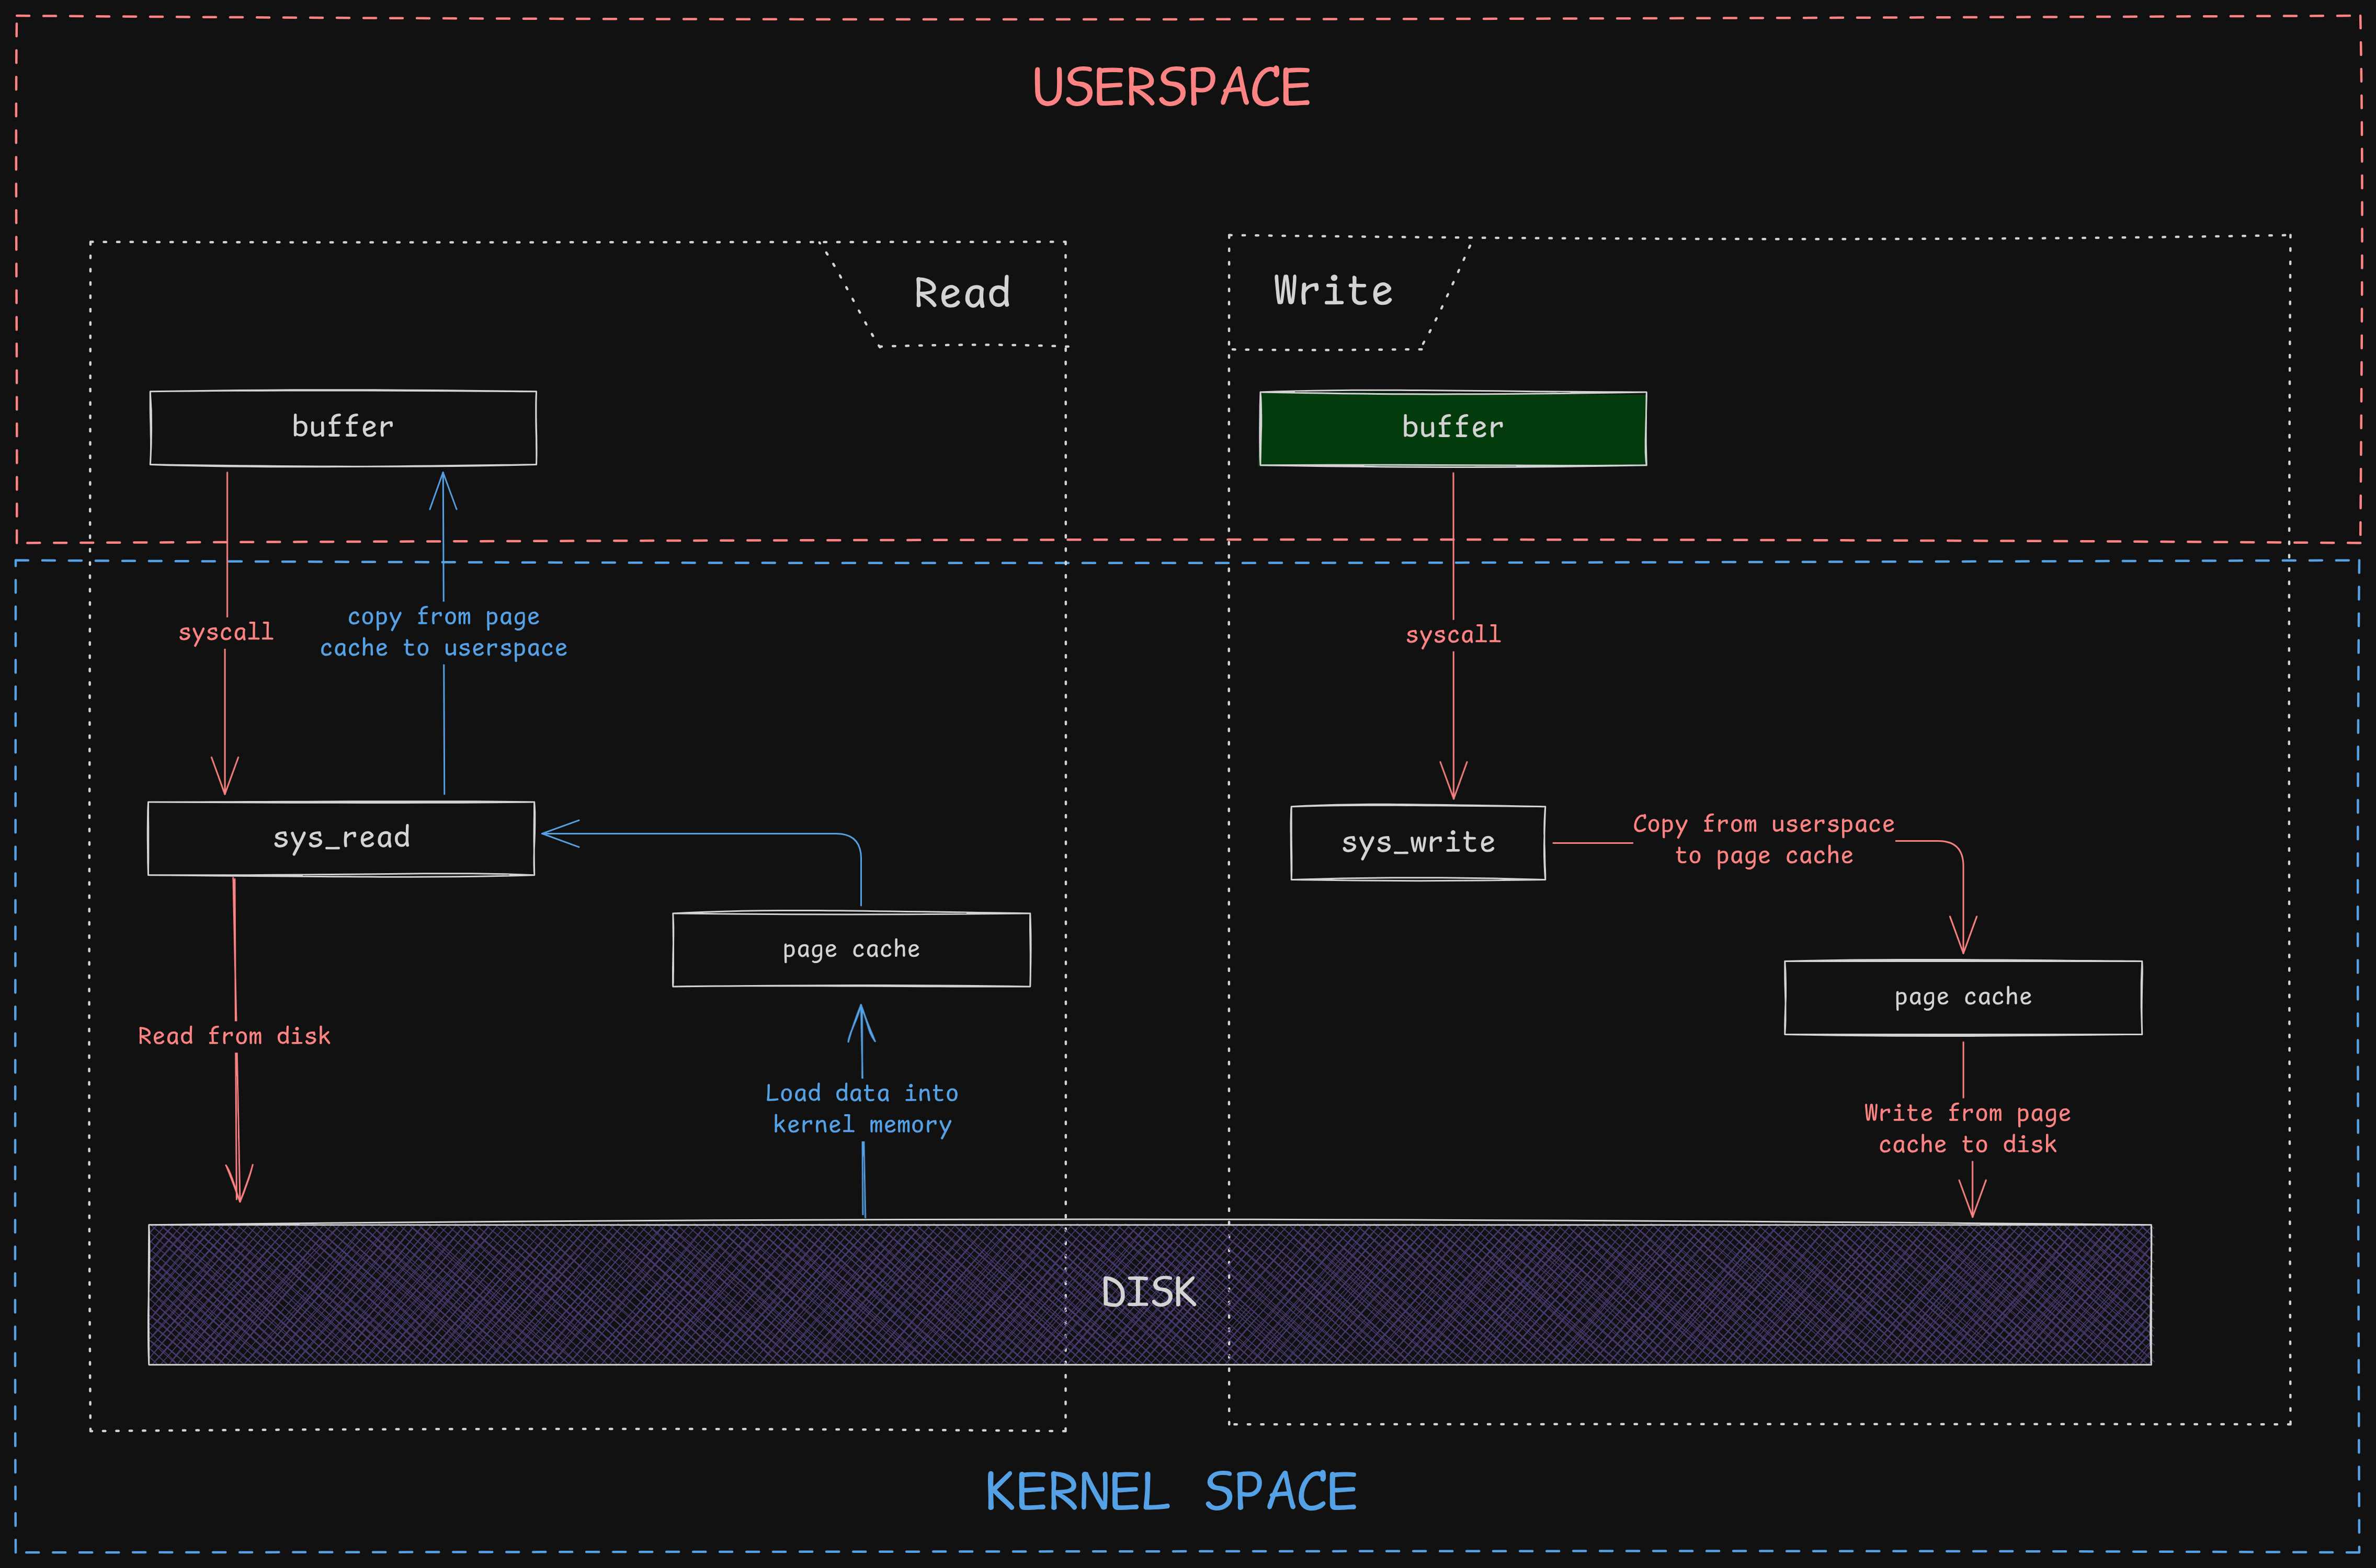Click the KERNEL SPACE title text
Viewport: 2376px width, 1568px height.
click(x=1171, y=1492)
